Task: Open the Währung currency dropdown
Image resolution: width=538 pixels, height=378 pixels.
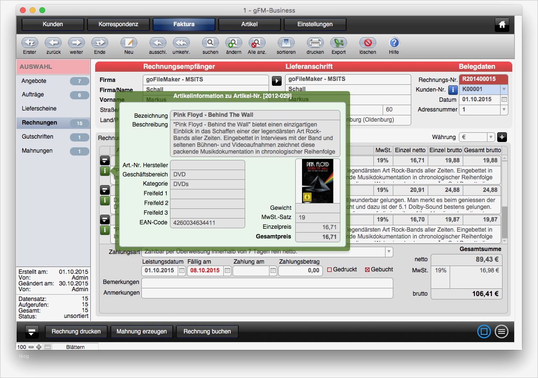Action: (x=490, y=137)
